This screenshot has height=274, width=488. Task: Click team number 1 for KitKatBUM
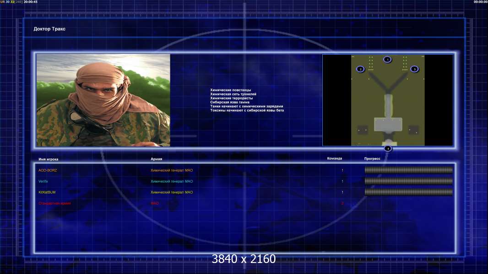342,192
